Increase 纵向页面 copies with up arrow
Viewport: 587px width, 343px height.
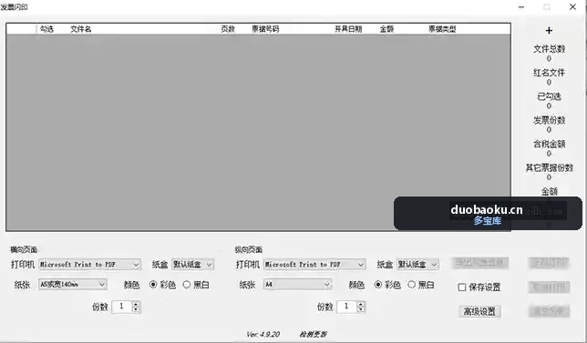pyautogui.click(x=361, y=304)
